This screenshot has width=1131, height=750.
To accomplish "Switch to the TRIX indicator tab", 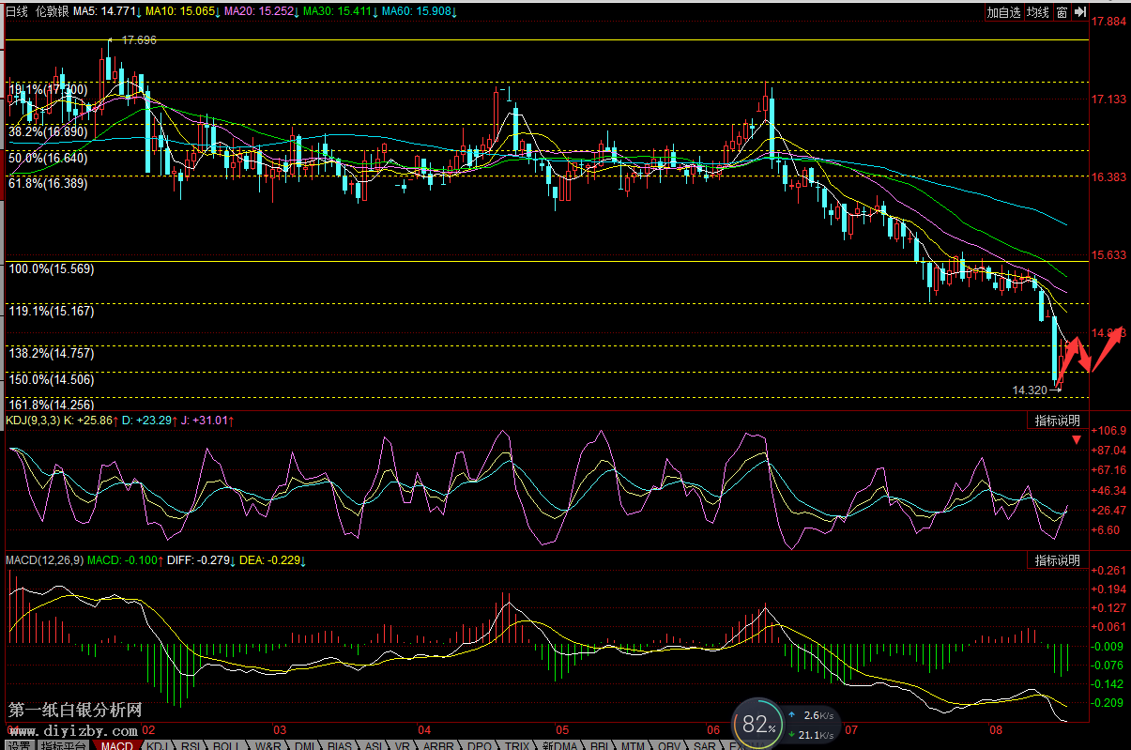I will [517, 745].
